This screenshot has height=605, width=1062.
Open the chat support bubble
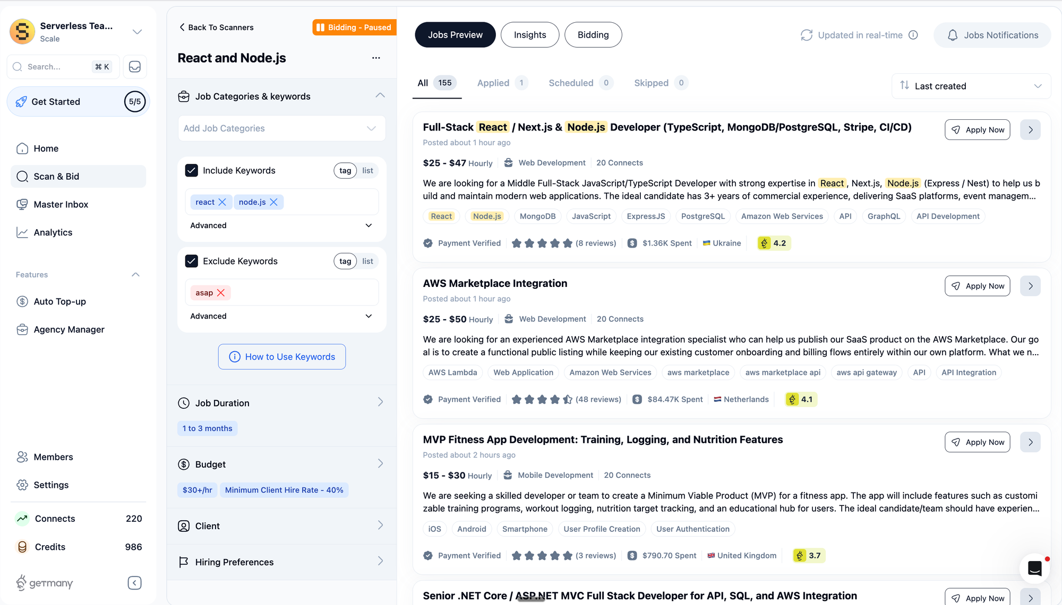point(1034,568)
